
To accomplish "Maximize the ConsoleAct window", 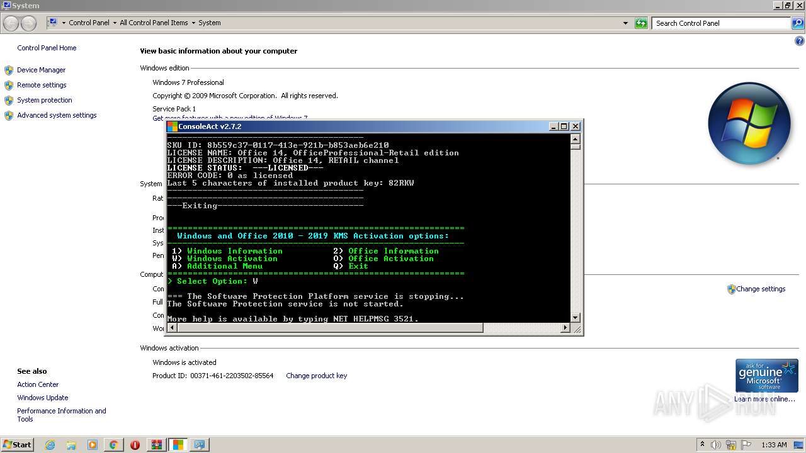I will coord(564,126).
